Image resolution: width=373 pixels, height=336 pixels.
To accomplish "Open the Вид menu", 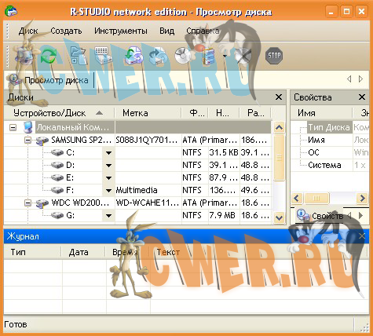I will [166, 31].
